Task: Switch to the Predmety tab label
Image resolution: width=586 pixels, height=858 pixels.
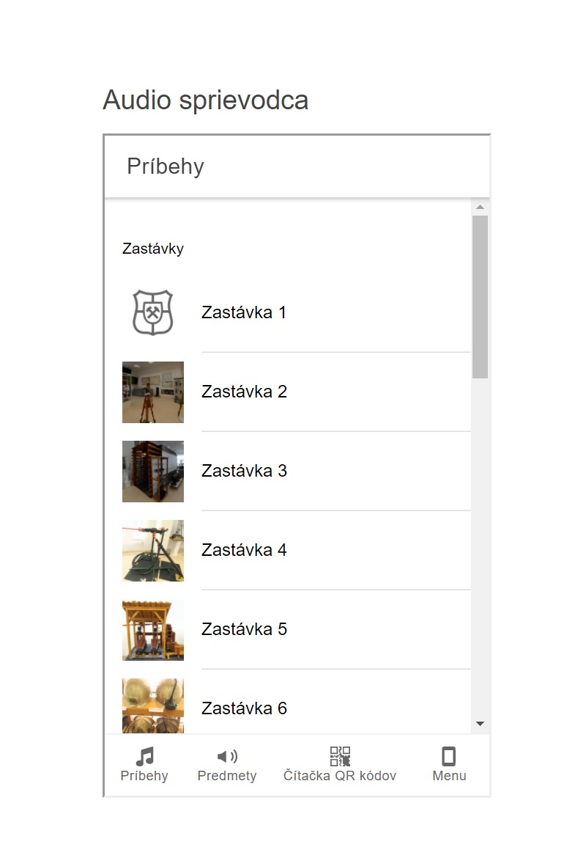Action: 227,776
